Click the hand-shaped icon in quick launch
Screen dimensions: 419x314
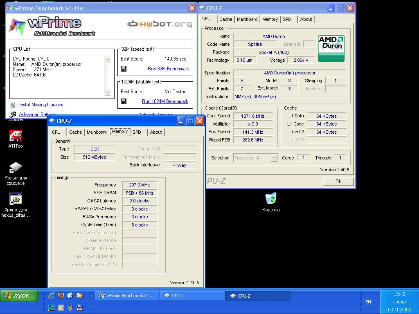(x=70, y=307)
